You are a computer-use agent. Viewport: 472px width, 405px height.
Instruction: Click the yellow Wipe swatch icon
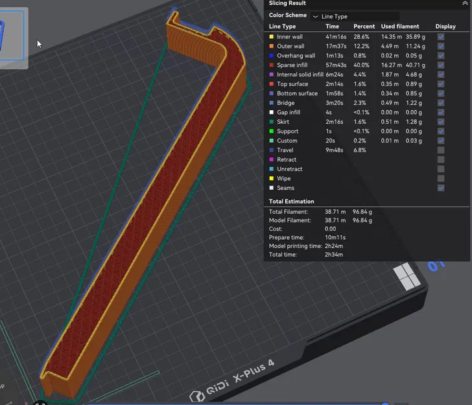coord(271,178)
